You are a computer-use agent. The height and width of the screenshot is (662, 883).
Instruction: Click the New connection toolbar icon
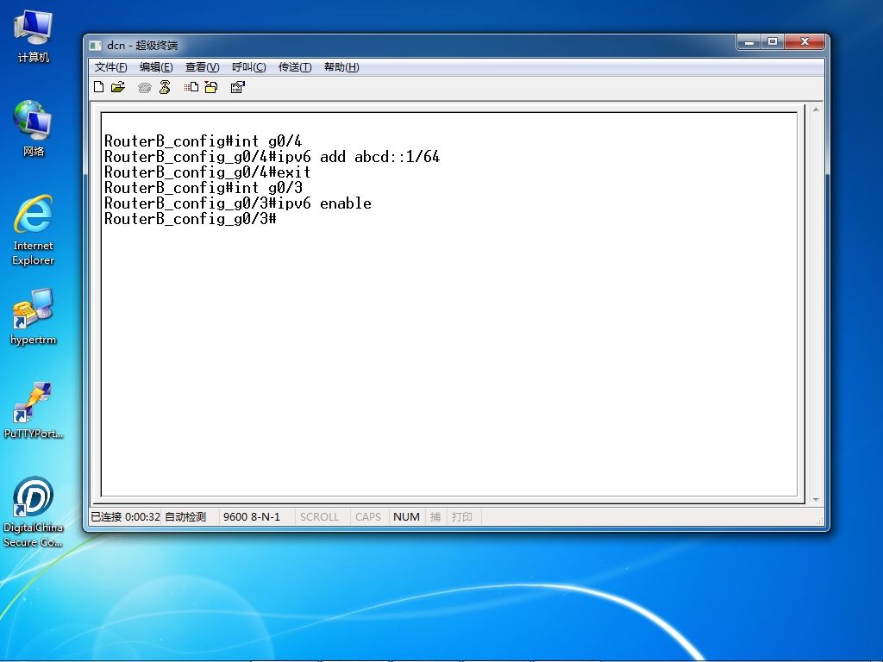pyautogui.click(x=98, y=87)
